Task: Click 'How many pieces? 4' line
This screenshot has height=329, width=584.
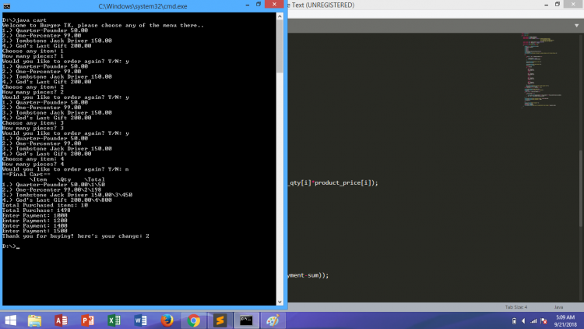Action: (33, 164)
